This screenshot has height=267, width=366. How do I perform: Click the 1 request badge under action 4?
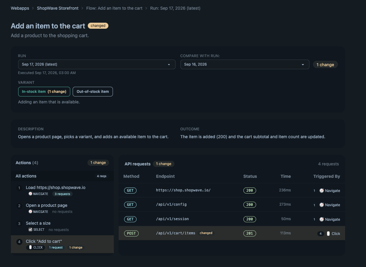click(56, 247)
